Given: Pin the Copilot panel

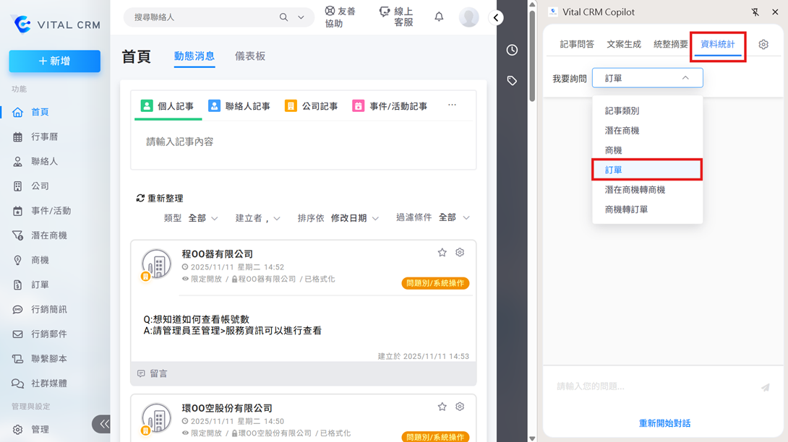Looking at the screenshot, I should coord(755,12).
